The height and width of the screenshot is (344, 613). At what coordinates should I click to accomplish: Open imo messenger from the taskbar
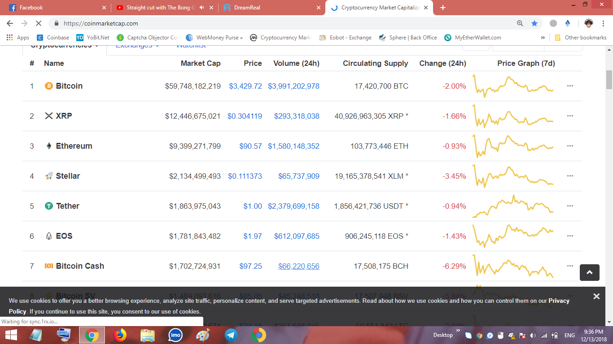tap(175, 335)
